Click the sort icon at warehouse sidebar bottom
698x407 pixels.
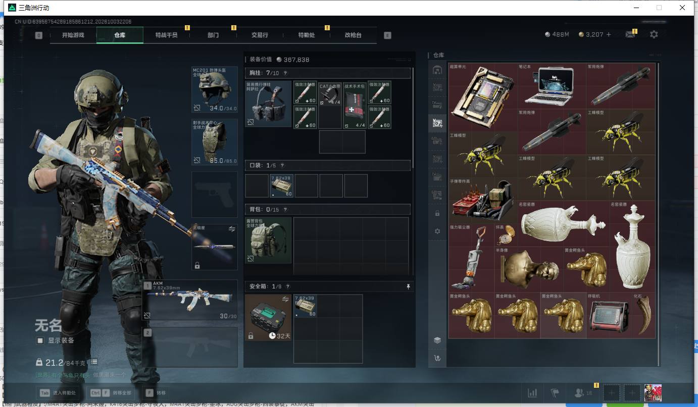[x=437, y=359]
